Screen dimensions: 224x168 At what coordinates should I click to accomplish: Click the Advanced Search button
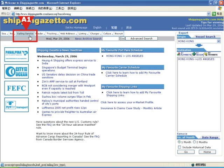click(x=141, y=38)
